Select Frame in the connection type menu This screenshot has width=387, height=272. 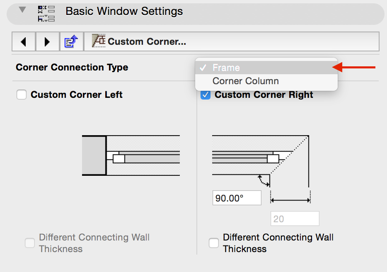[226, 68]
